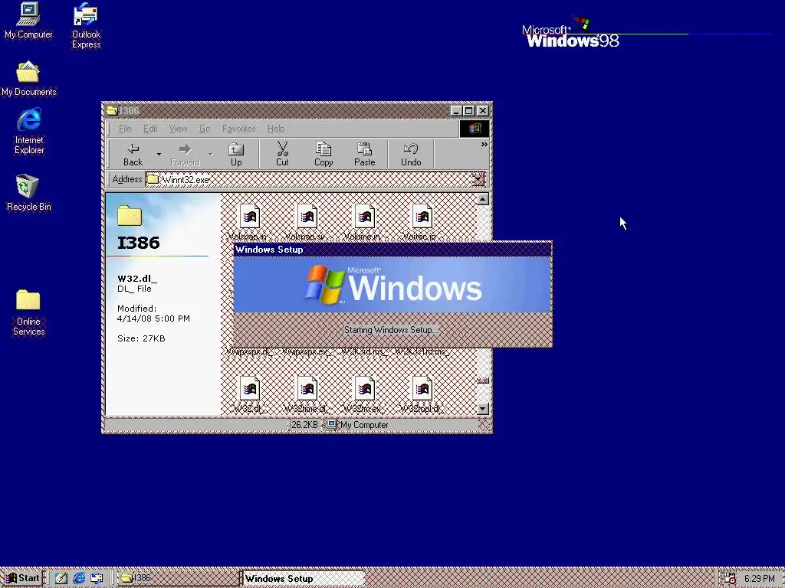Click the 26.2KB status bar entry

pyautogui.click(x=304, y=424)
